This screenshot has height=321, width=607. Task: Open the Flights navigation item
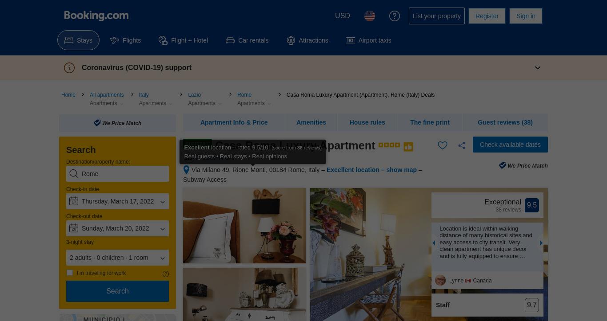pos(126,40)
